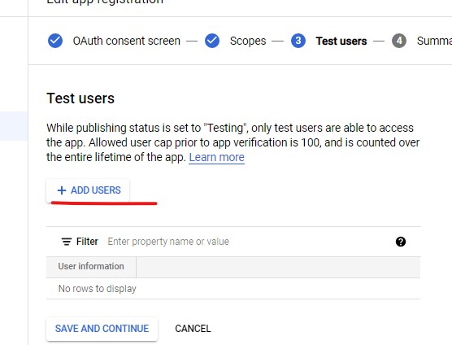Click the User information column header
The image size is (452, 345).
pyautogui.click(x=91, y=266)
